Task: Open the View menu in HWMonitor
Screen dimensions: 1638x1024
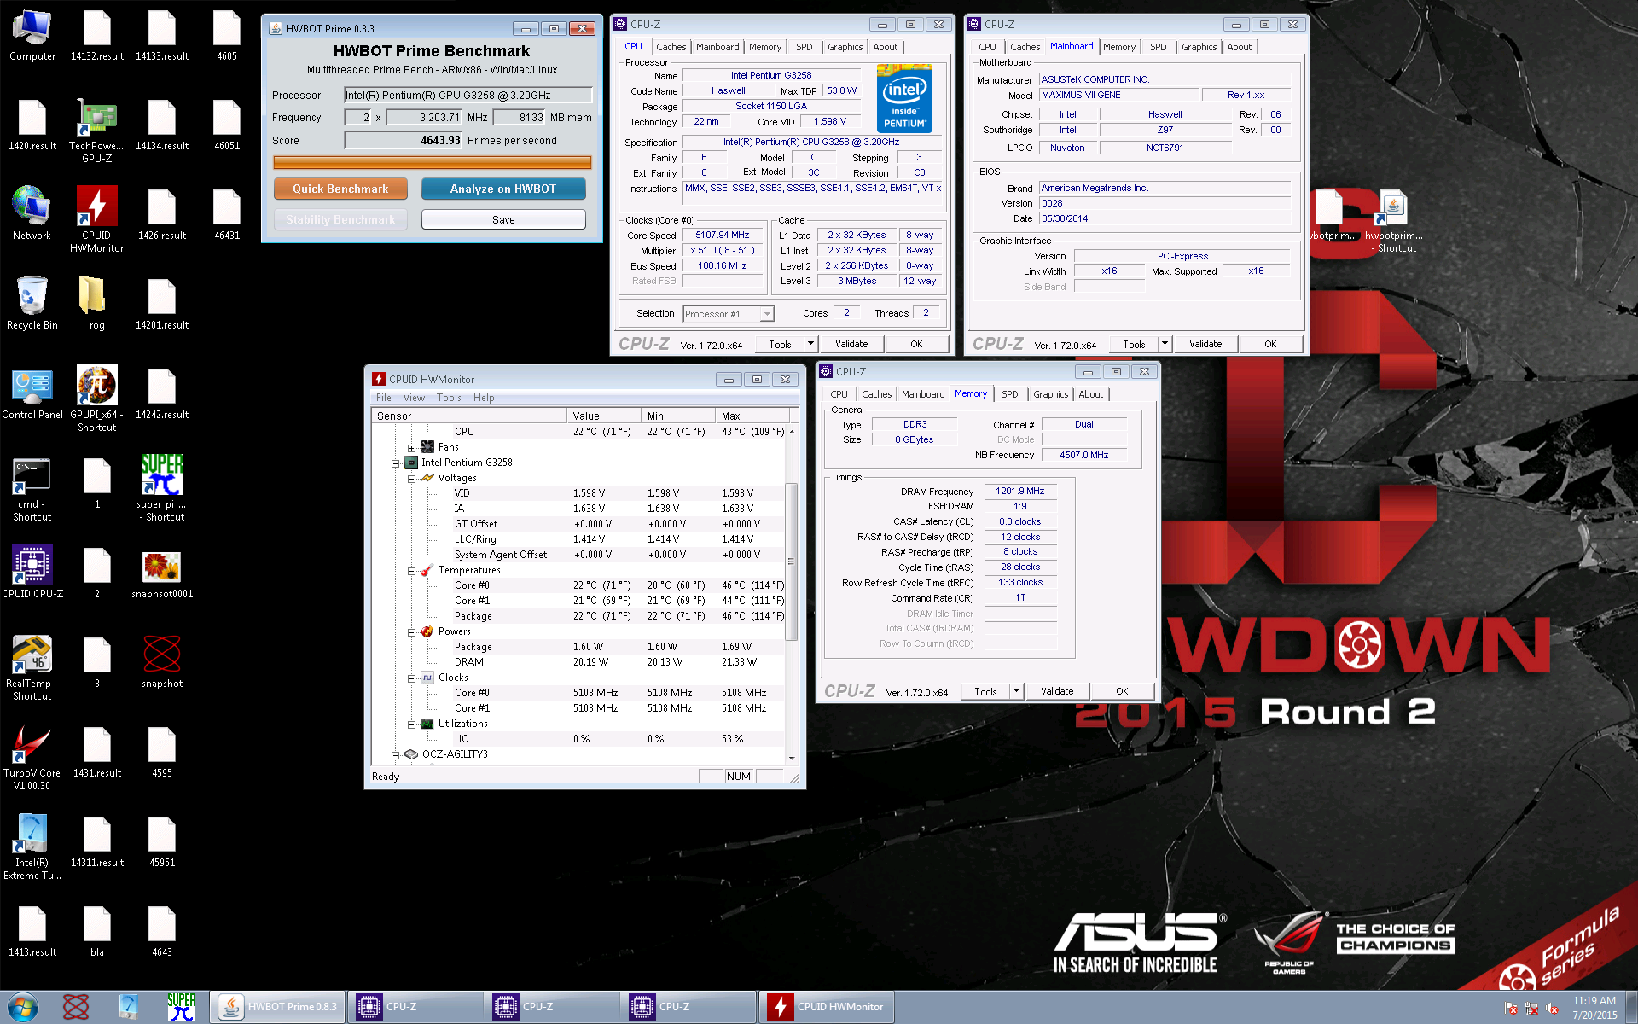Action: 414,398
